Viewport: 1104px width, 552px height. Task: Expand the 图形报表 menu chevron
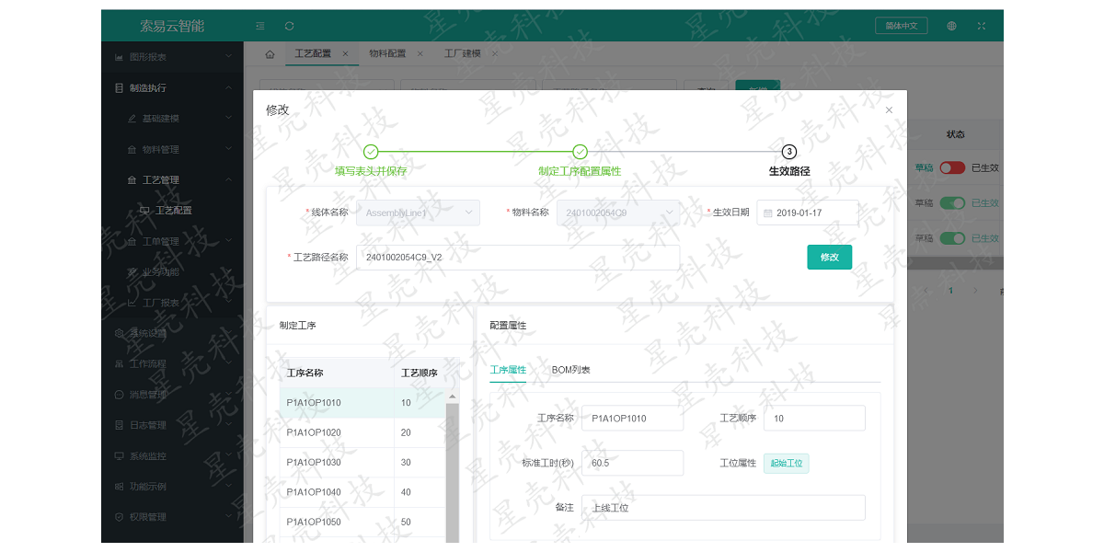click(228, 57)
